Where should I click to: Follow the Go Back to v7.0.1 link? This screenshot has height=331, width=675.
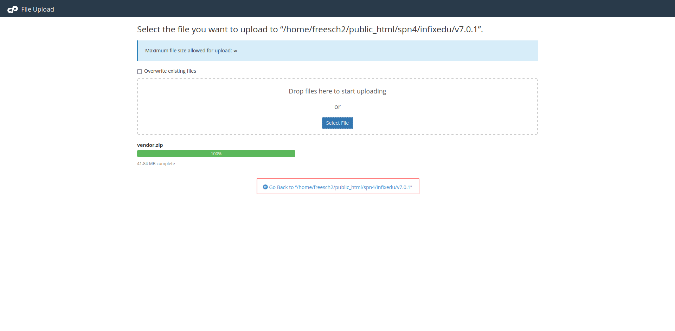pyautogui.click(x=340, y=187)
